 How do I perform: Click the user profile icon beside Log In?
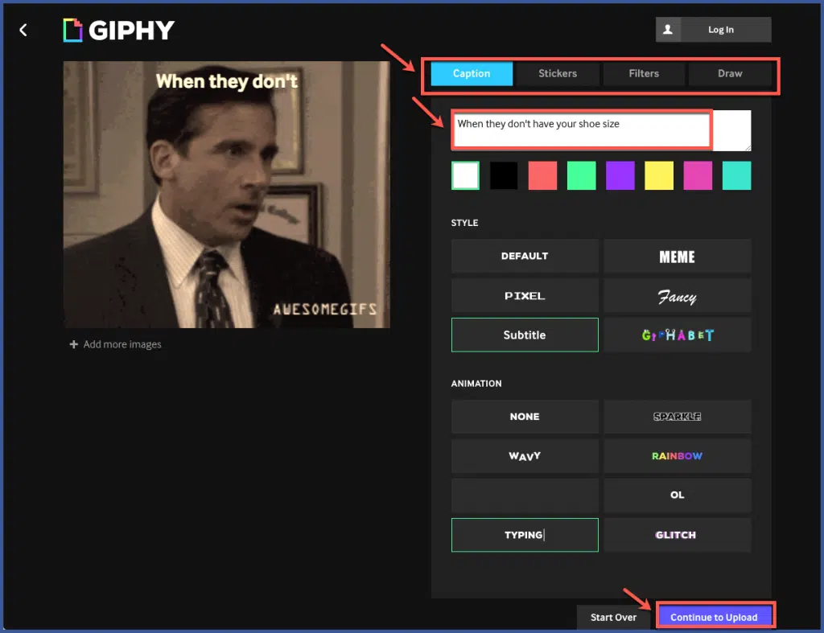[669, 29]
